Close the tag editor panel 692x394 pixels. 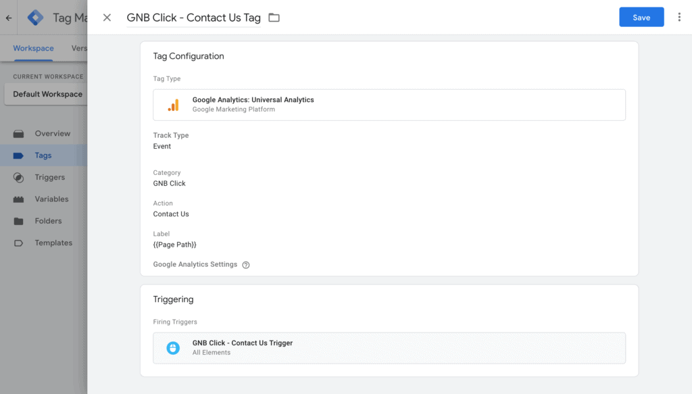[107, 18]
